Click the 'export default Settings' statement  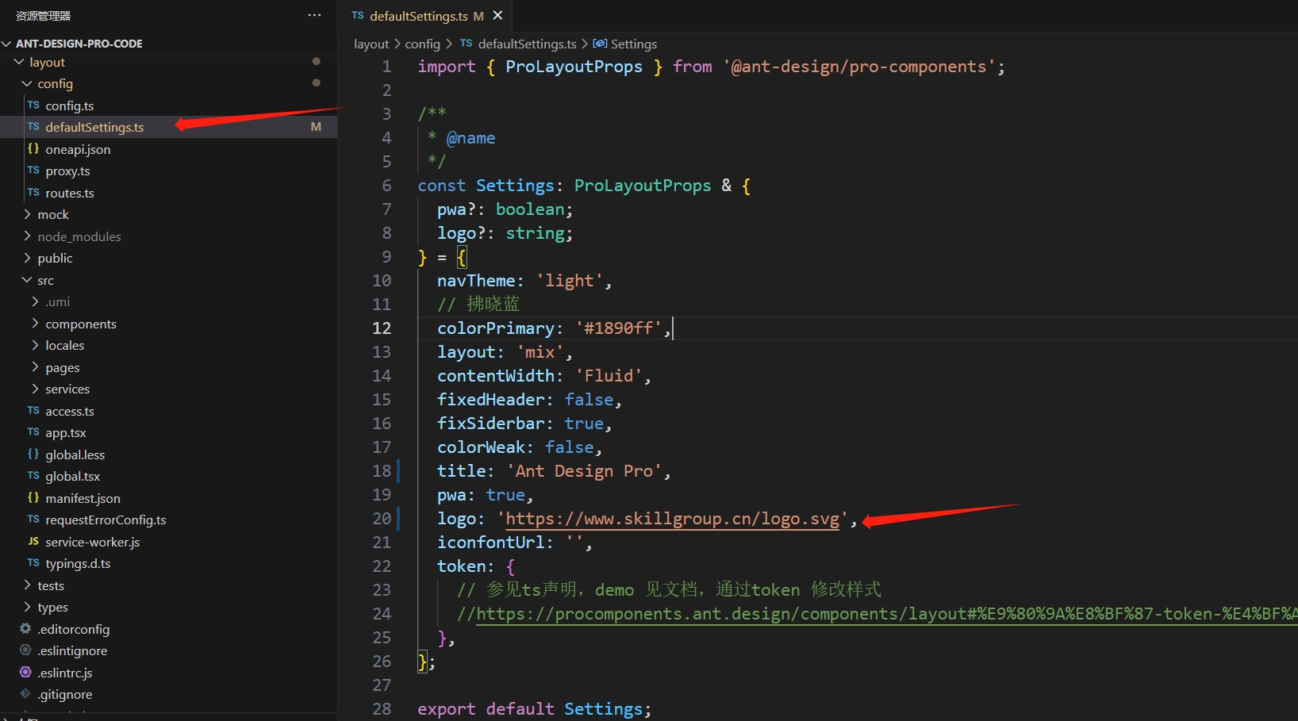[x=534, y=709]
